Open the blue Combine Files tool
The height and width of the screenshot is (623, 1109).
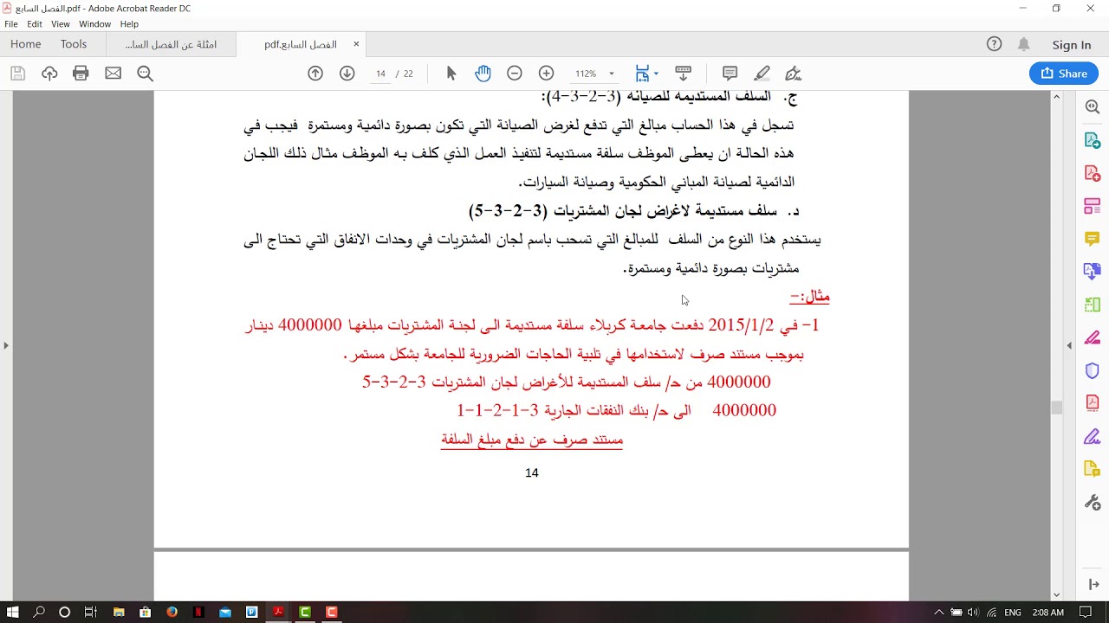(x=1092, y=272)
